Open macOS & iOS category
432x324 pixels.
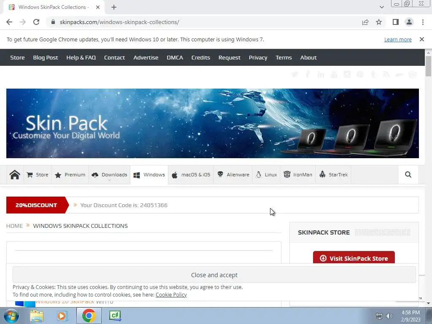pos(191,175)
